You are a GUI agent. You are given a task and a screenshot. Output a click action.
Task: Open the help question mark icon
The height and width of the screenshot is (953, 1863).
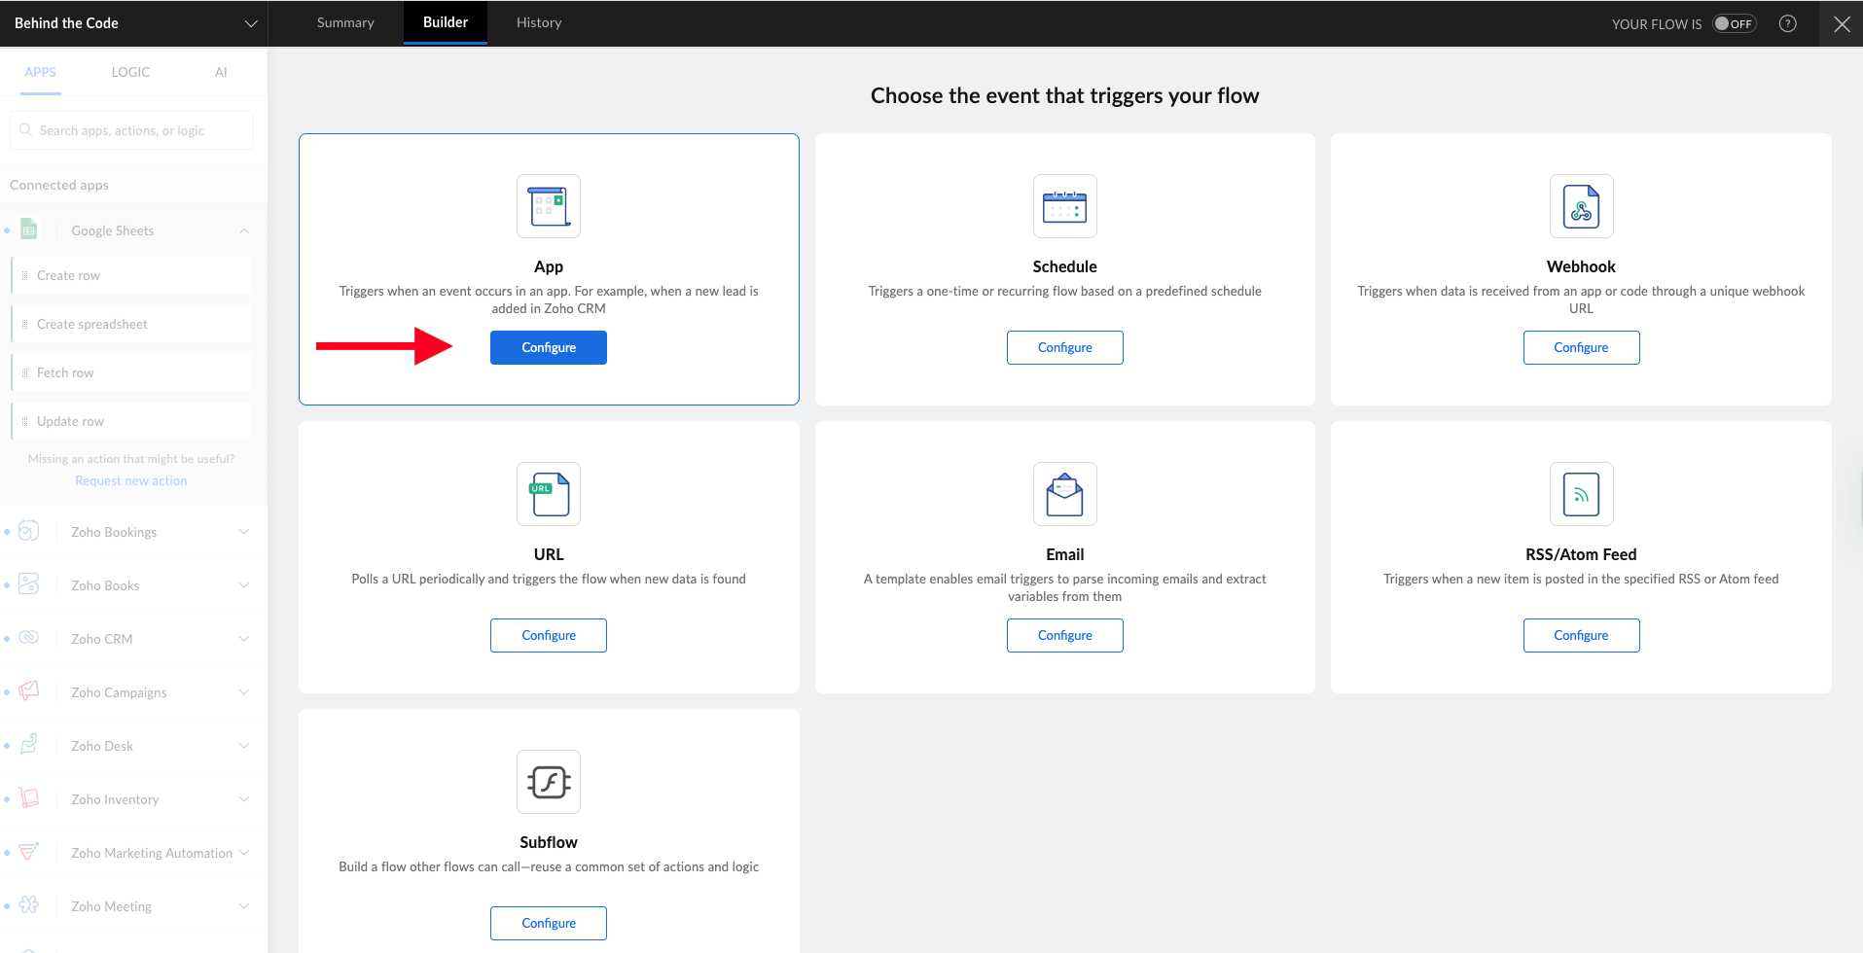coord(1787,24)
